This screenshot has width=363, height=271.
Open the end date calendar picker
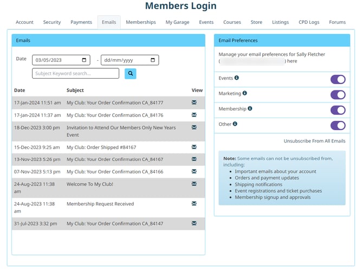(x=153, y=60)
